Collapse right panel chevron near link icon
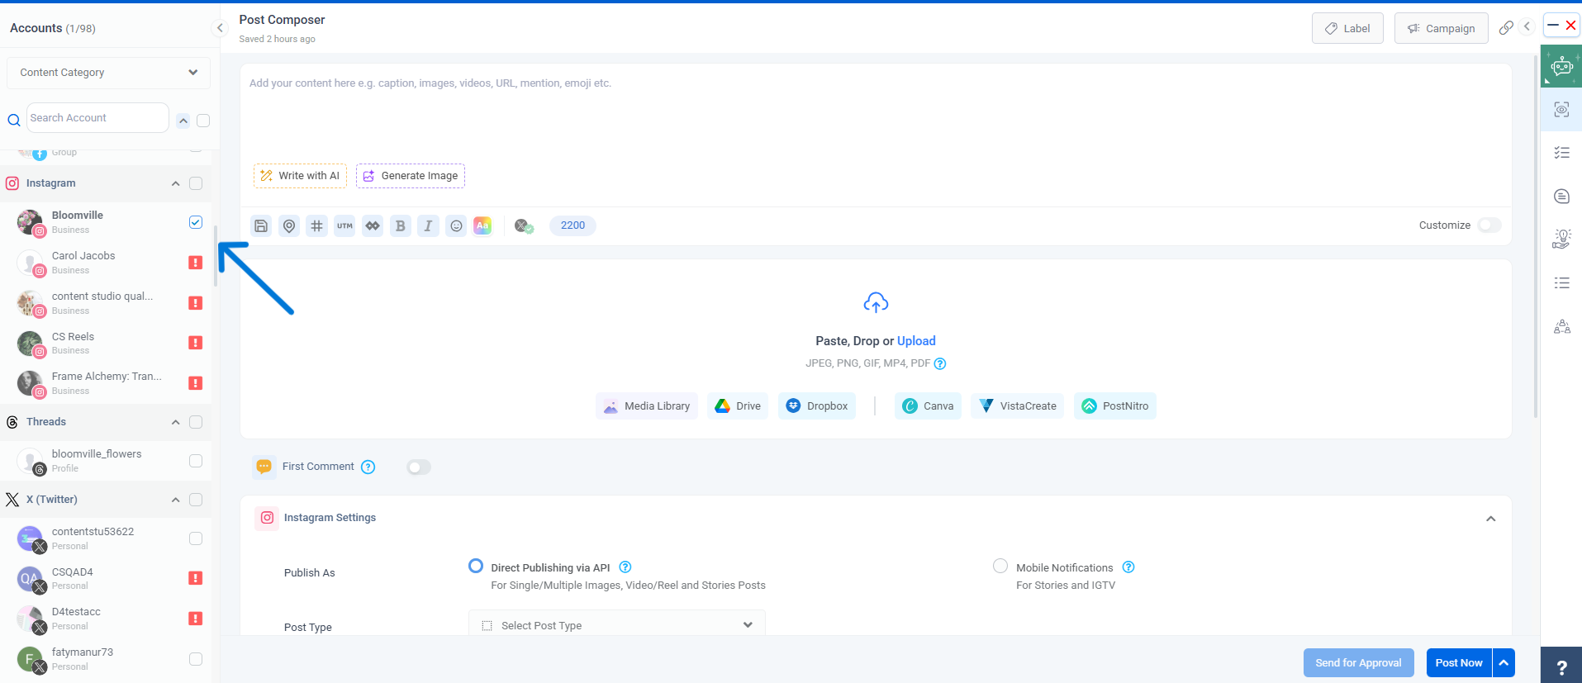Image resolution: width=1582 pixels, height=683 pixels. (1527, 26)
